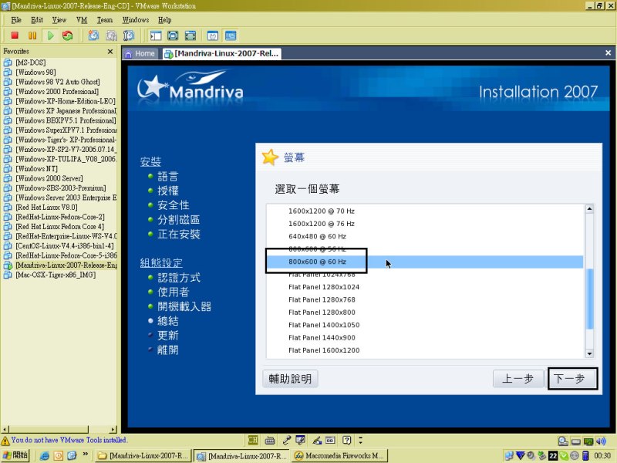Click the 下一步 next button
The image size is (617, 463).
(572, 379)
